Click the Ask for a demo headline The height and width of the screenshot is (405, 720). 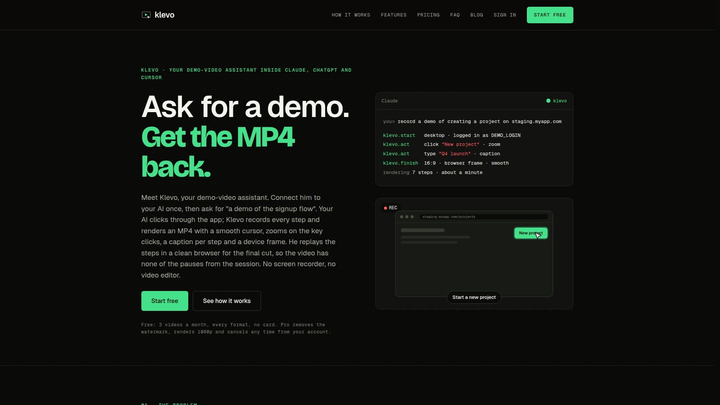(x=245, y=107)
